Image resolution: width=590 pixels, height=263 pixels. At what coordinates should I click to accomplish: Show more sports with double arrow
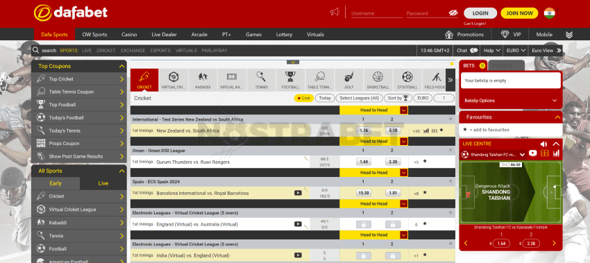450,80
